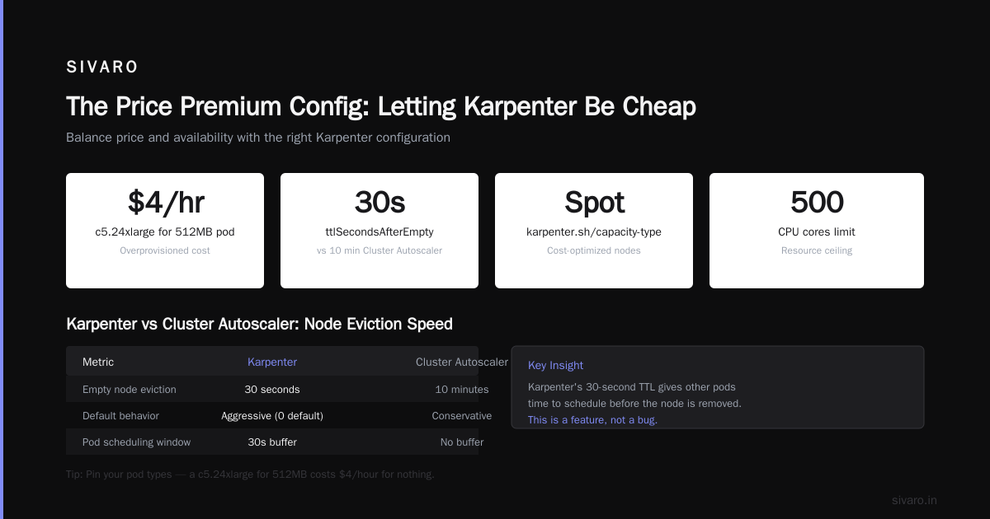
Task: Select the Spot capacity-type card
Action: [594, 231]
